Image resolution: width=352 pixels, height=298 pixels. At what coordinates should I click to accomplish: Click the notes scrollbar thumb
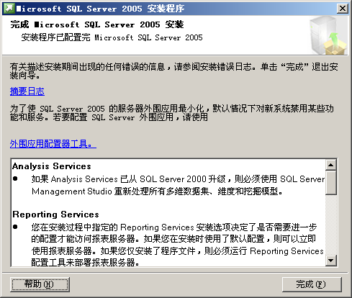[x=331, y=182]
